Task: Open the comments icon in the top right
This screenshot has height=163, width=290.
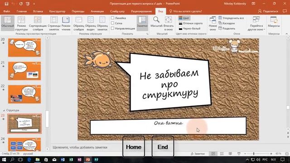Action: [285, 11]
